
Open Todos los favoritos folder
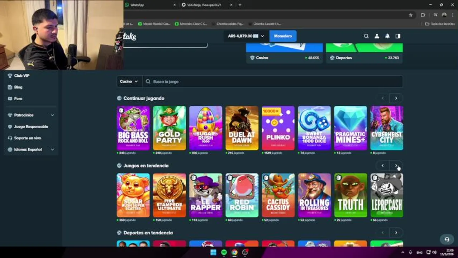coord(440,24)
